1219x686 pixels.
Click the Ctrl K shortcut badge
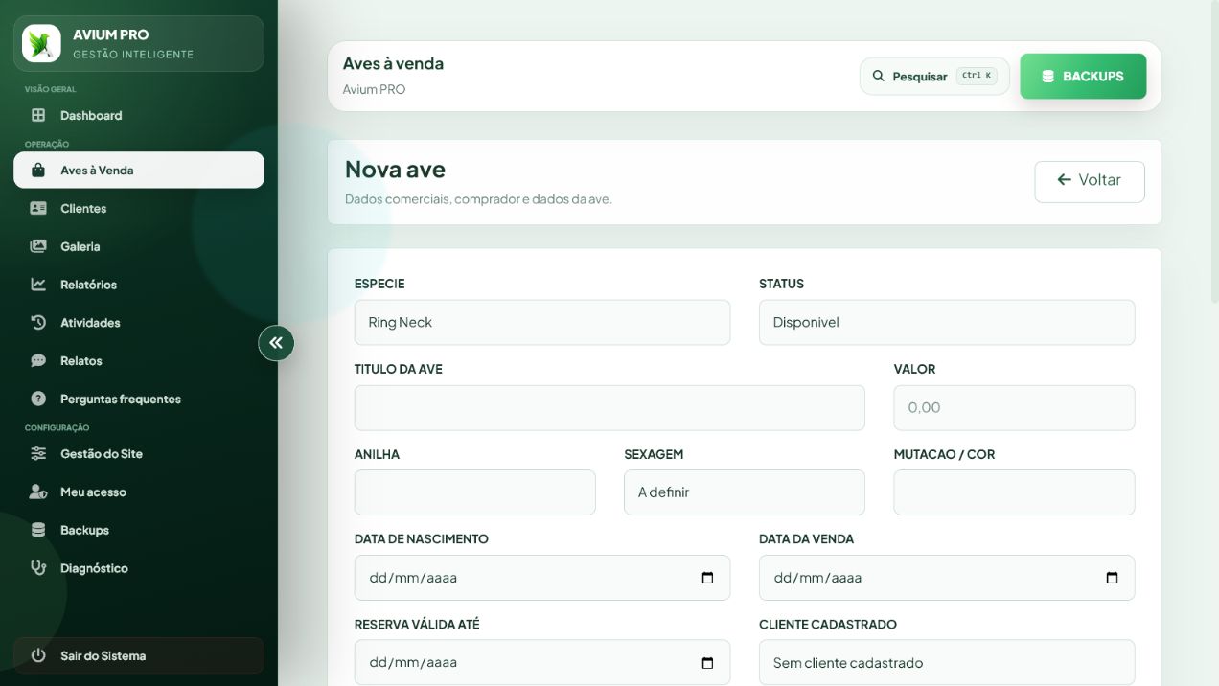[x=977, y=76]
